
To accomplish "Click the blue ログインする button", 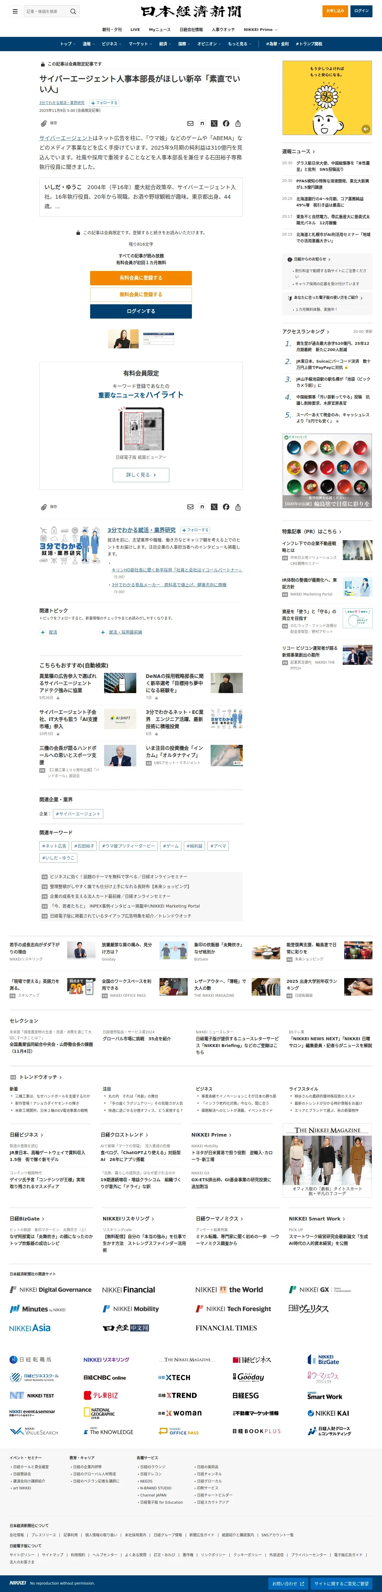I will pos(141,311).
